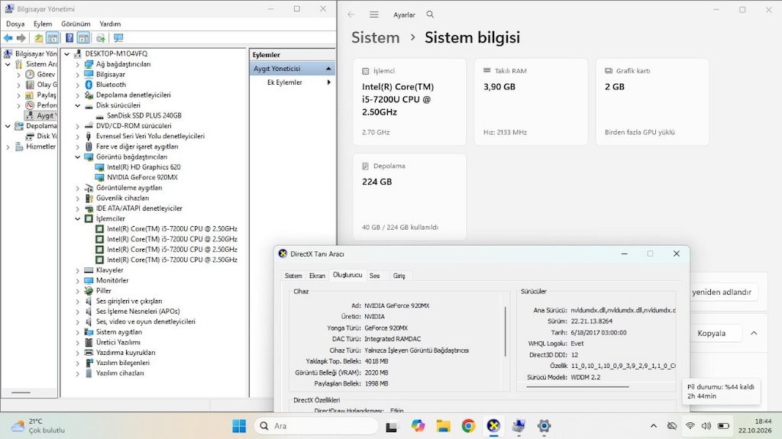Screen dimensions: 782x439
Task: Click the Settings gear taskbar icon
Action: 544,425
